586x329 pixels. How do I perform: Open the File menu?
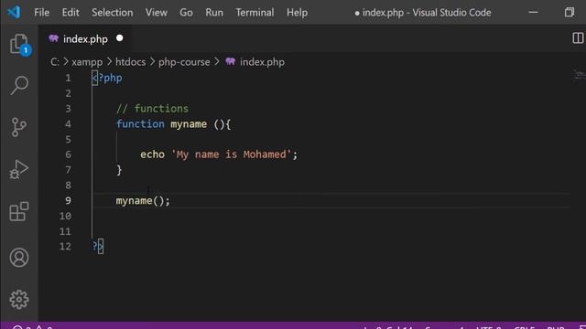(x=41, y=12)
